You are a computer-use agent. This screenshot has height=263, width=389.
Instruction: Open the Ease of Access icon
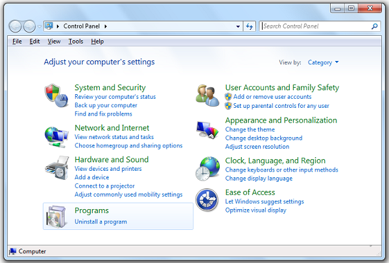[207, 200]
